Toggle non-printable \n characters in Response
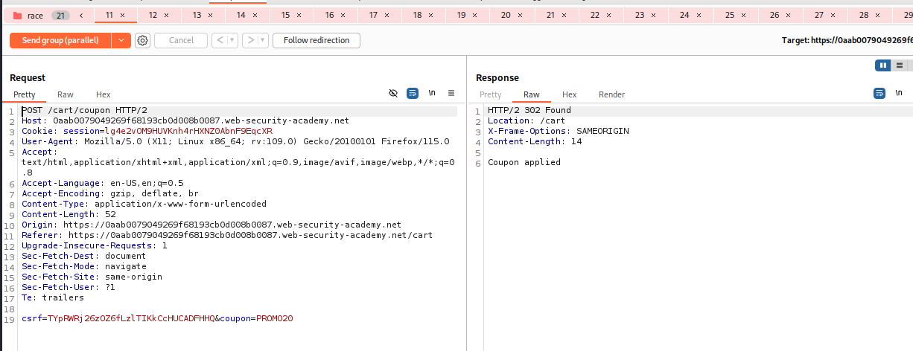The height and width of the screenshot is (351, 913). (x=898, y=94)
